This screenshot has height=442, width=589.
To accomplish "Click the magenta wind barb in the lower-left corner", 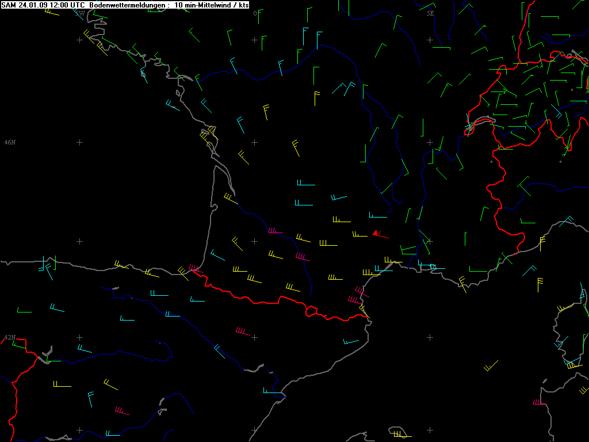I will point(121,411).
